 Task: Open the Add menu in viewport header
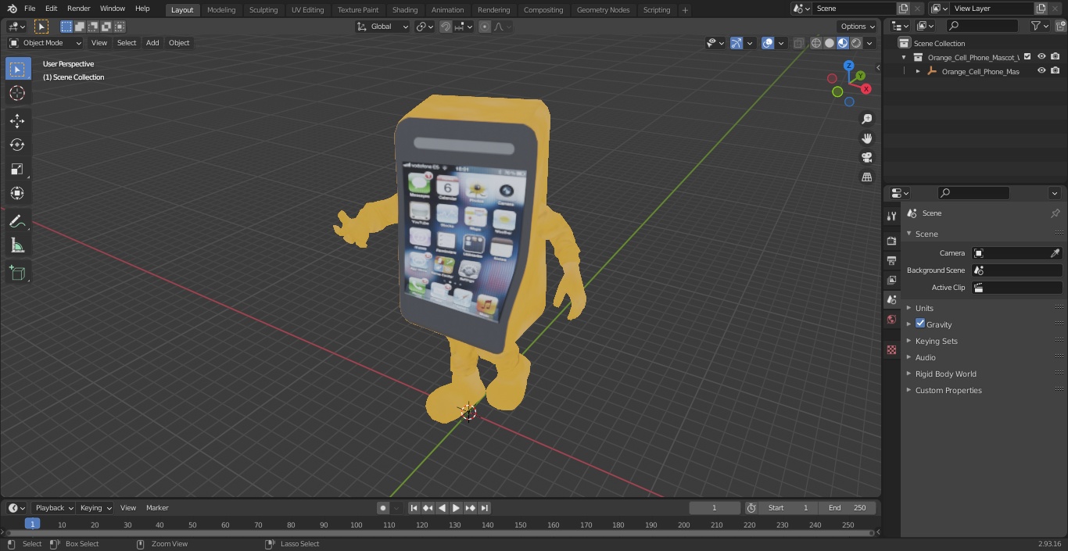click(x=152, y=43)
